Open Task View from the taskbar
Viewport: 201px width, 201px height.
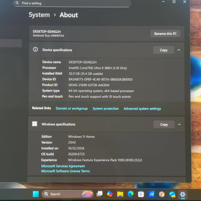pyautogui.click(x=100, y=194)
